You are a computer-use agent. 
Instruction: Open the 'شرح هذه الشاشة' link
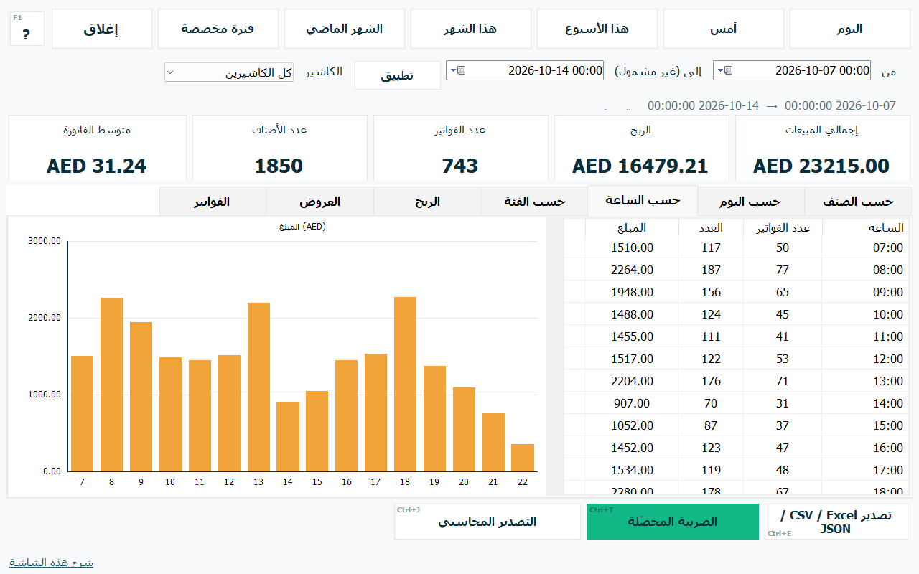tap(51, 562)
